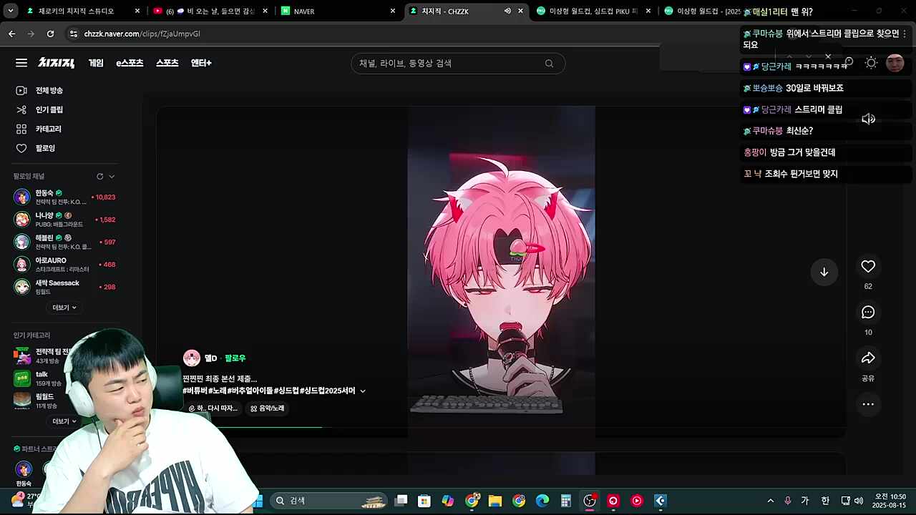Click the 음악/노래 category tag

pyautogui.click(x=267, y=408)
